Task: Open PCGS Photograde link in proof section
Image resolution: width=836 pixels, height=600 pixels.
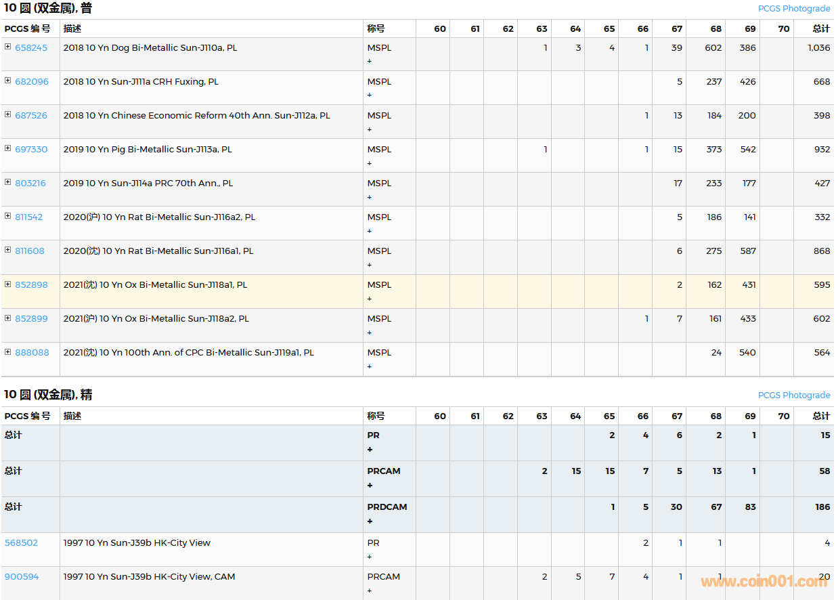Action: [793, 395]
